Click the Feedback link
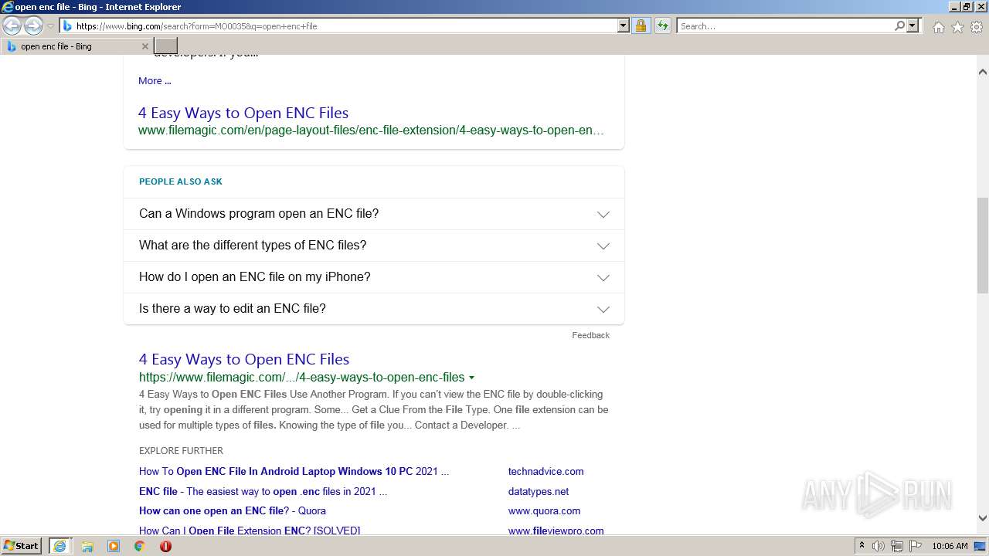The height and width of the screenshot is (556, 989). coord(590,335)
